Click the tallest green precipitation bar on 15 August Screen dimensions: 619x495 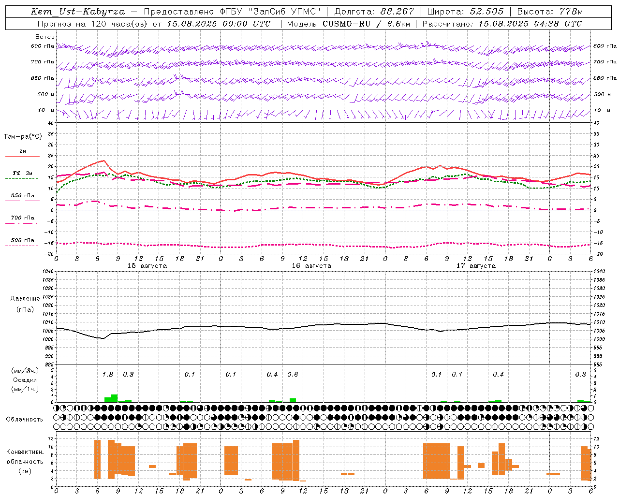(115, 398)
